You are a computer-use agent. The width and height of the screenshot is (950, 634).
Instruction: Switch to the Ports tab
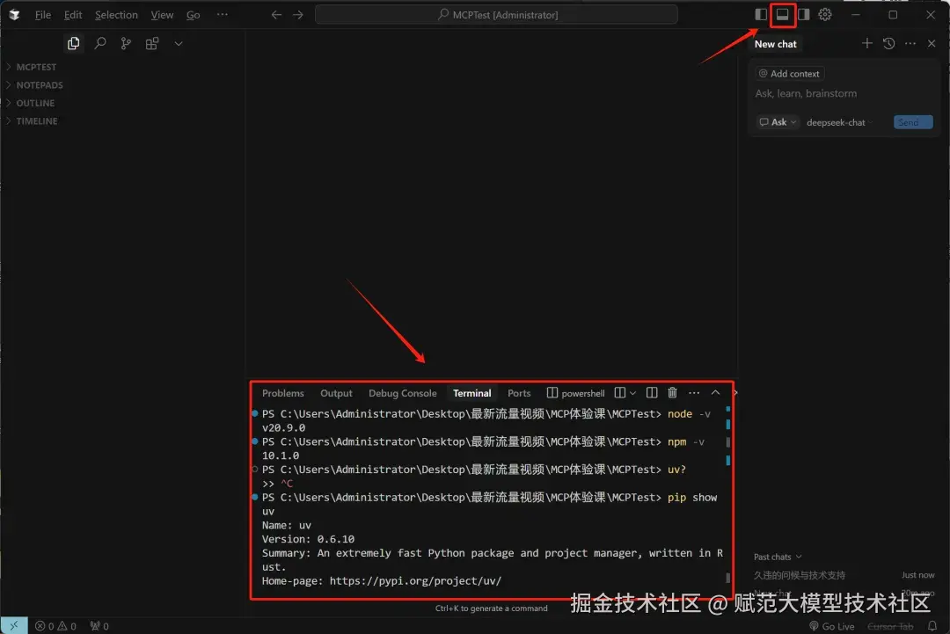(519, 394)
